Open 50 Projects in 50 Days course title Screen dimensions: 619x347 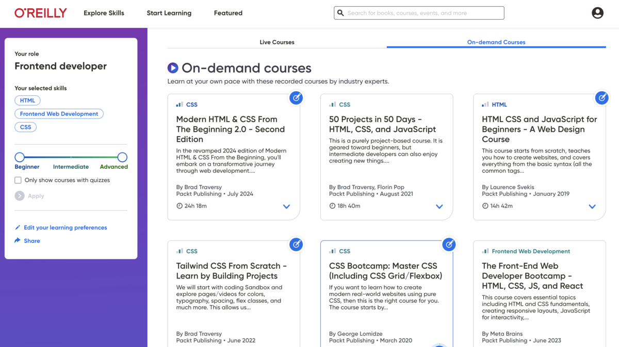(x=382, y=124)
